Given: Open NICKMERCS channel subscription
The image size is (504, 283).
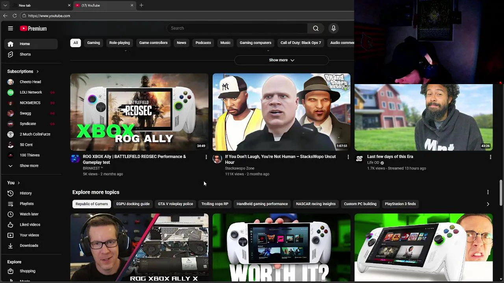Looking at the screenshot, I should pyautogui.click(x=31, y=103).
